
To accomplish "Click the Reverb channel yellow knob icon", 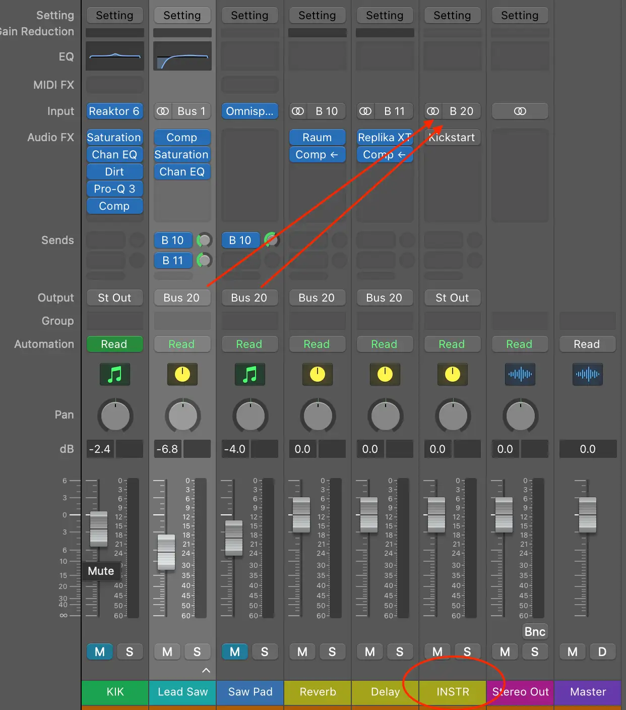I will coord(318,374).
